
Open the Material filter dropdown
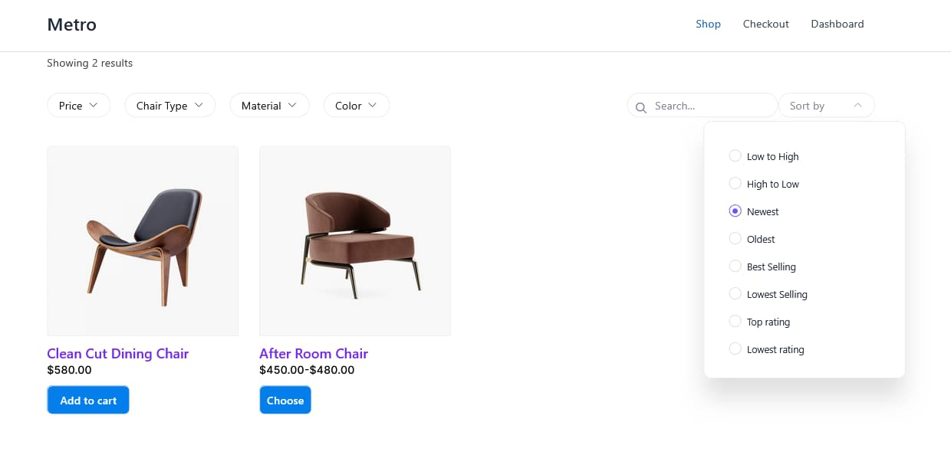269,105
